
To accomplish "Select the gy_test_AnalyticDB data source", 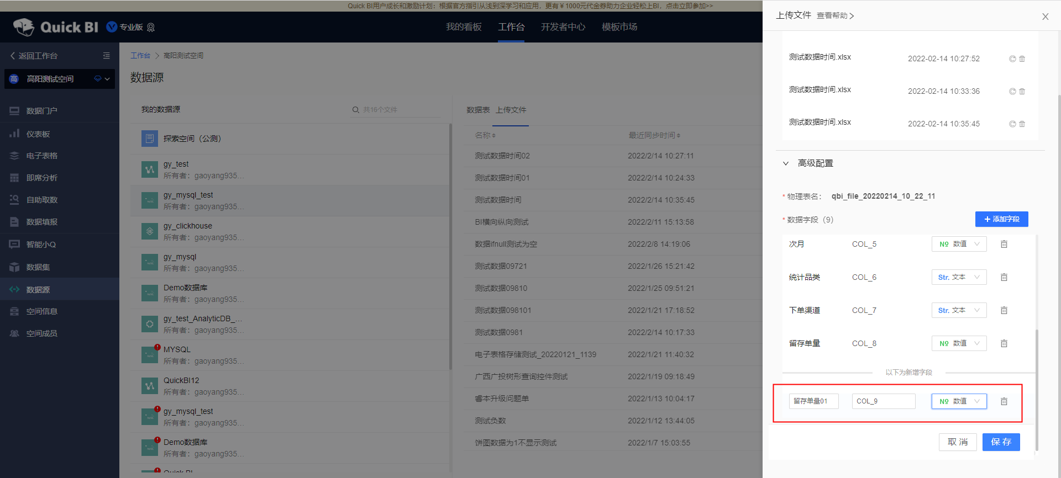I will point(291,324).
